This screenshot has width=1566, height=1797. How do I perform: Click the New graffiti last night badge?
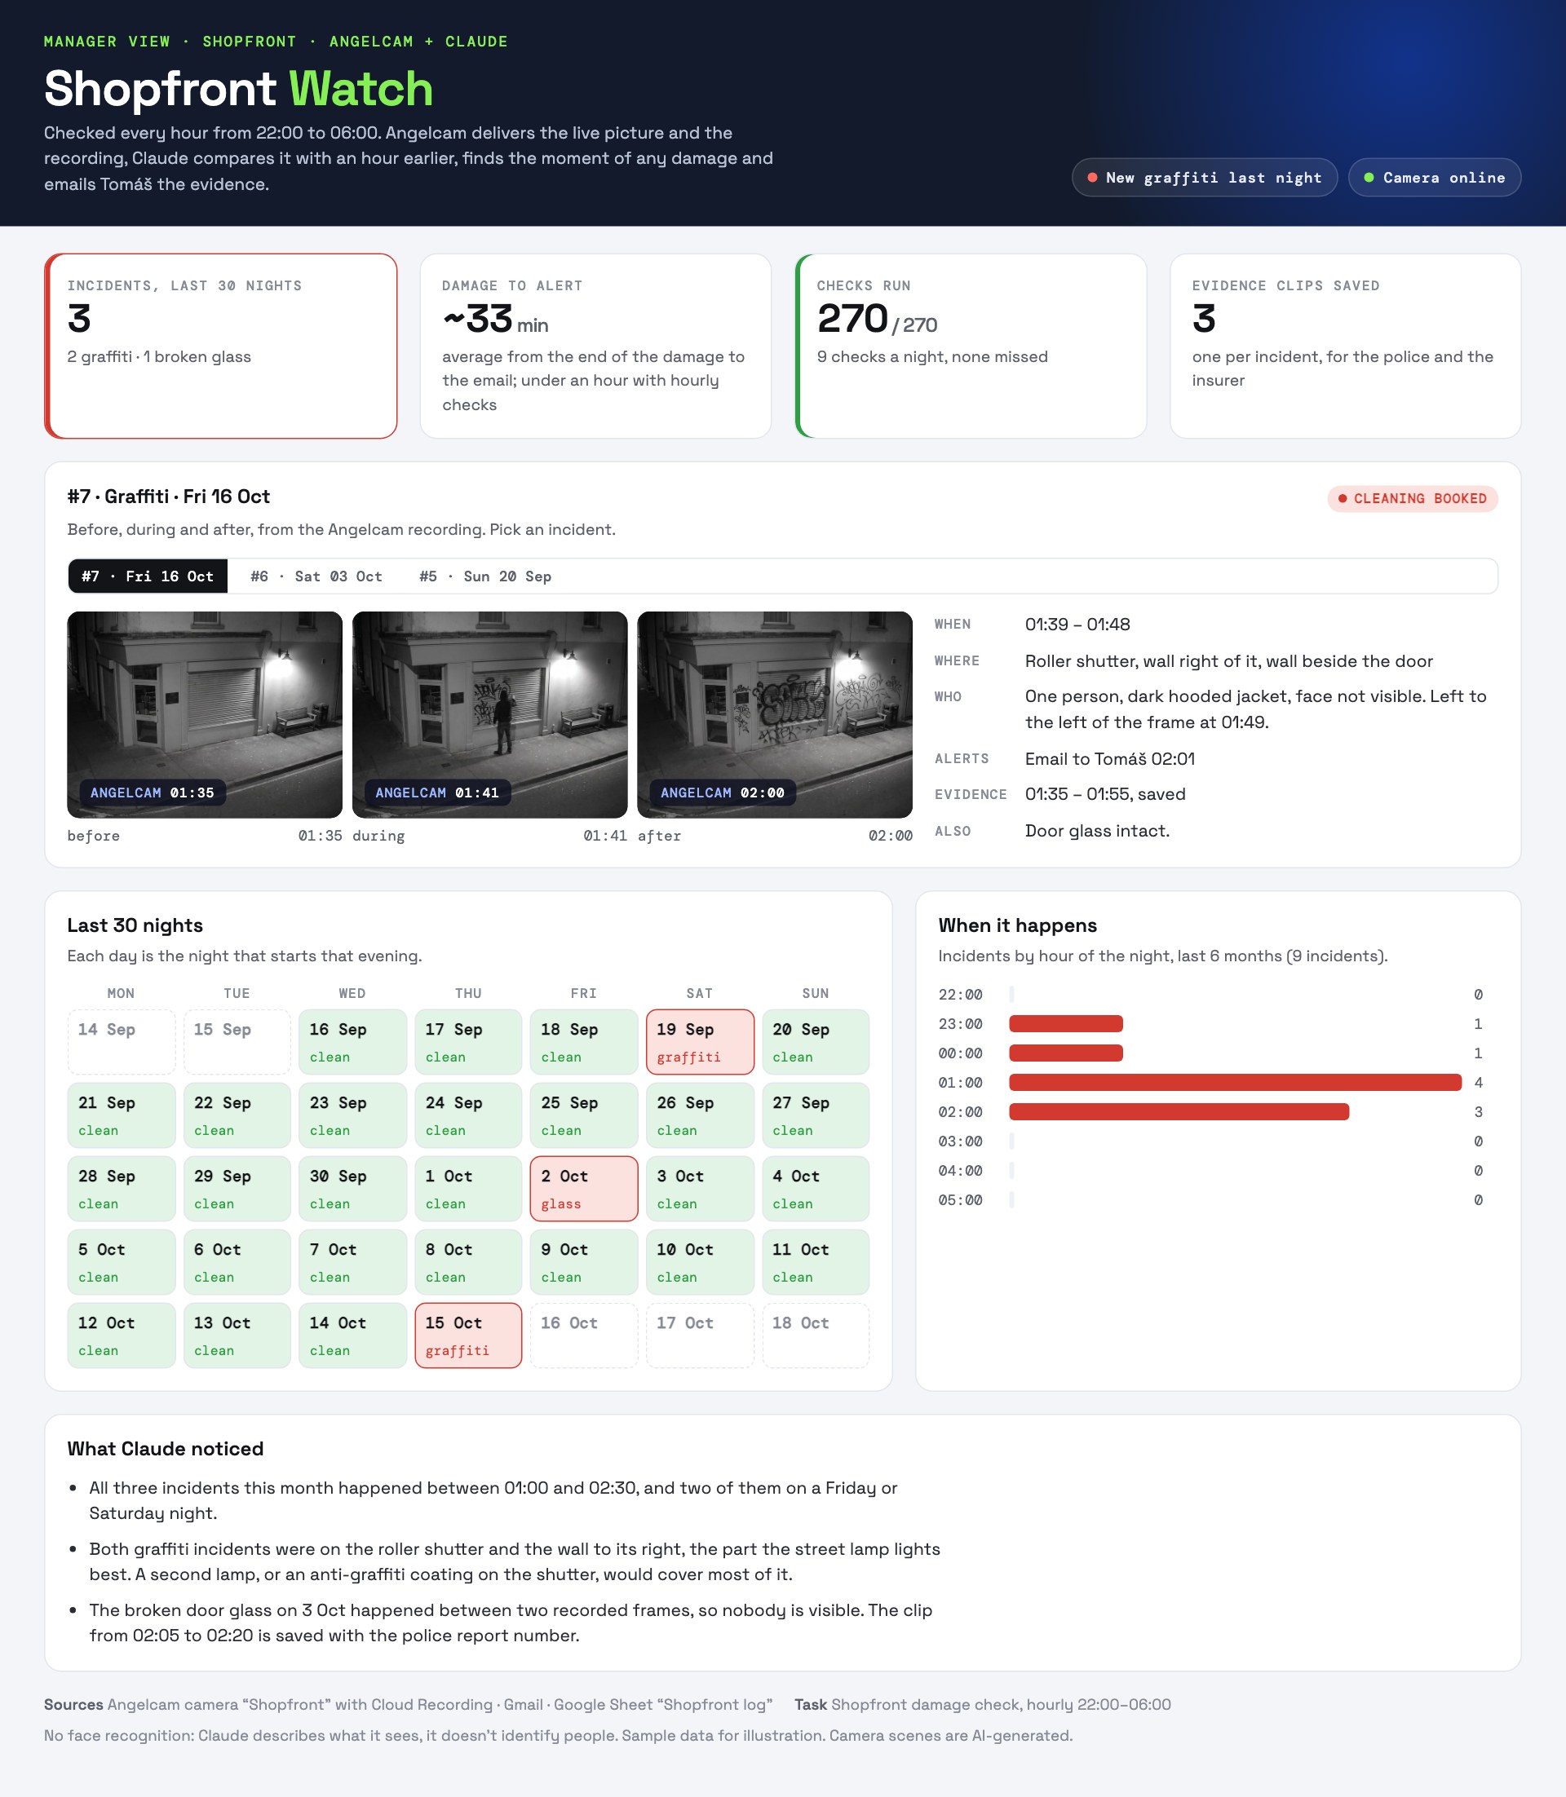pos(1204,178)
